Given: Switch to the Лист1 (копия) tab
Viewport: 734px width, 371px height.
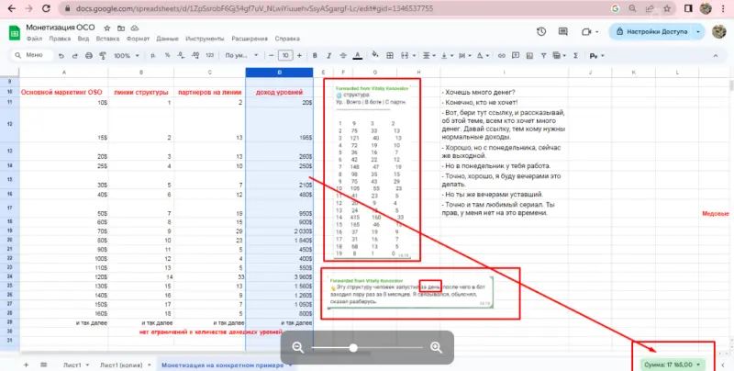Looking at the screenshot, I should [x=121, y=365].
